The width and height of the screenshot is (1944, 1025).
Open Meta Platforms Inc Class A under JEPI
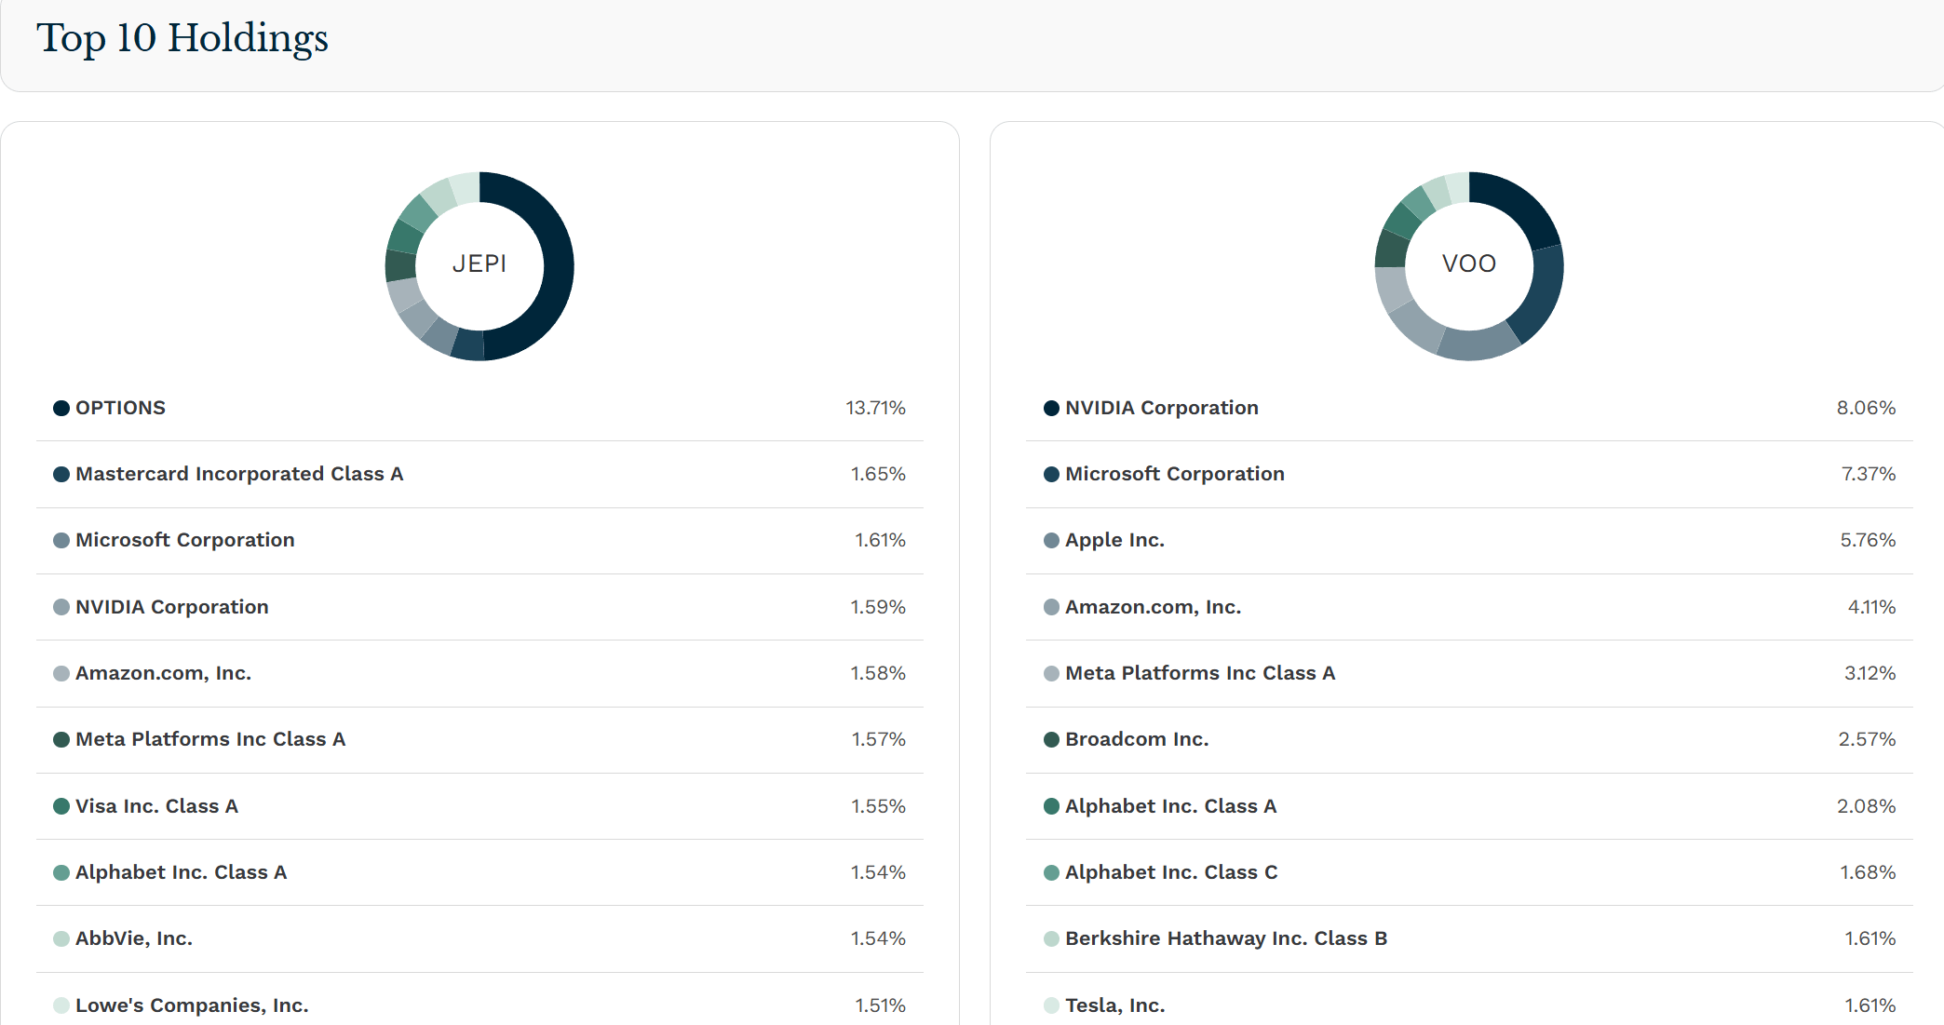tap(209, 739)
